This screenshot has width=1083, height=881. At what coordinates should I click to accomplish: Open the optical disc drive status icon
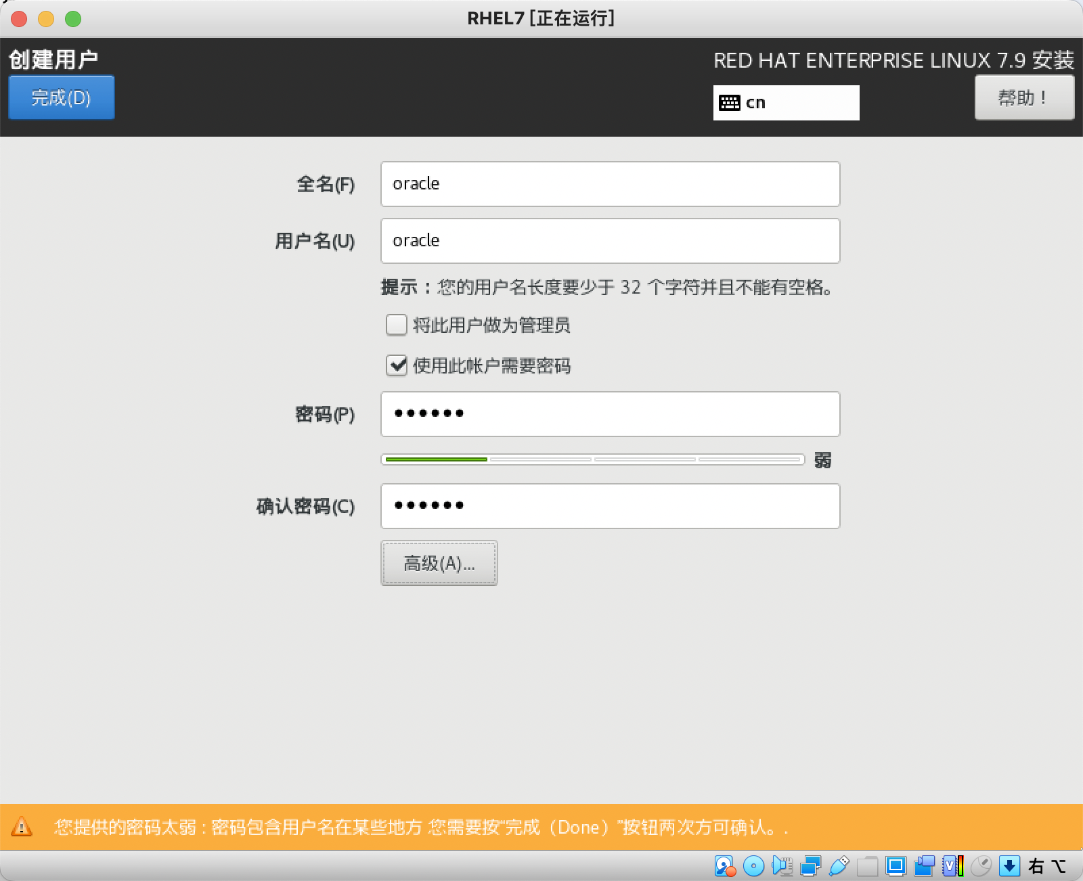[753, 866]
